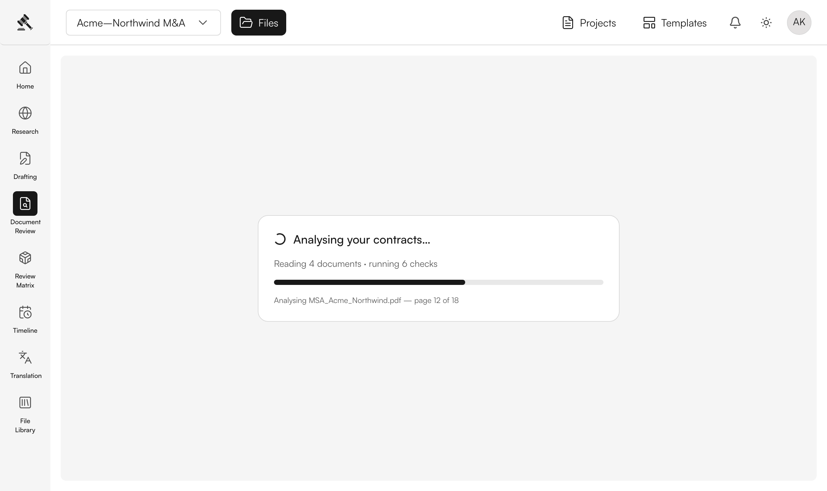Screen dimensions: 827x491
Task: Open File Library icon
Action: coord(25,403)
